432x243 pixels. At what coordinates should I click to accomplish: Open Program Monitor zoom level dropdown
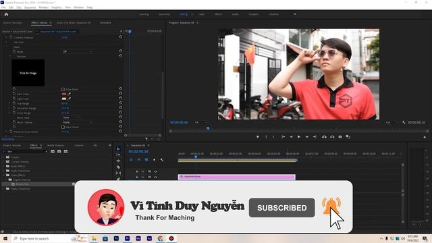click(x=201, y=122)
